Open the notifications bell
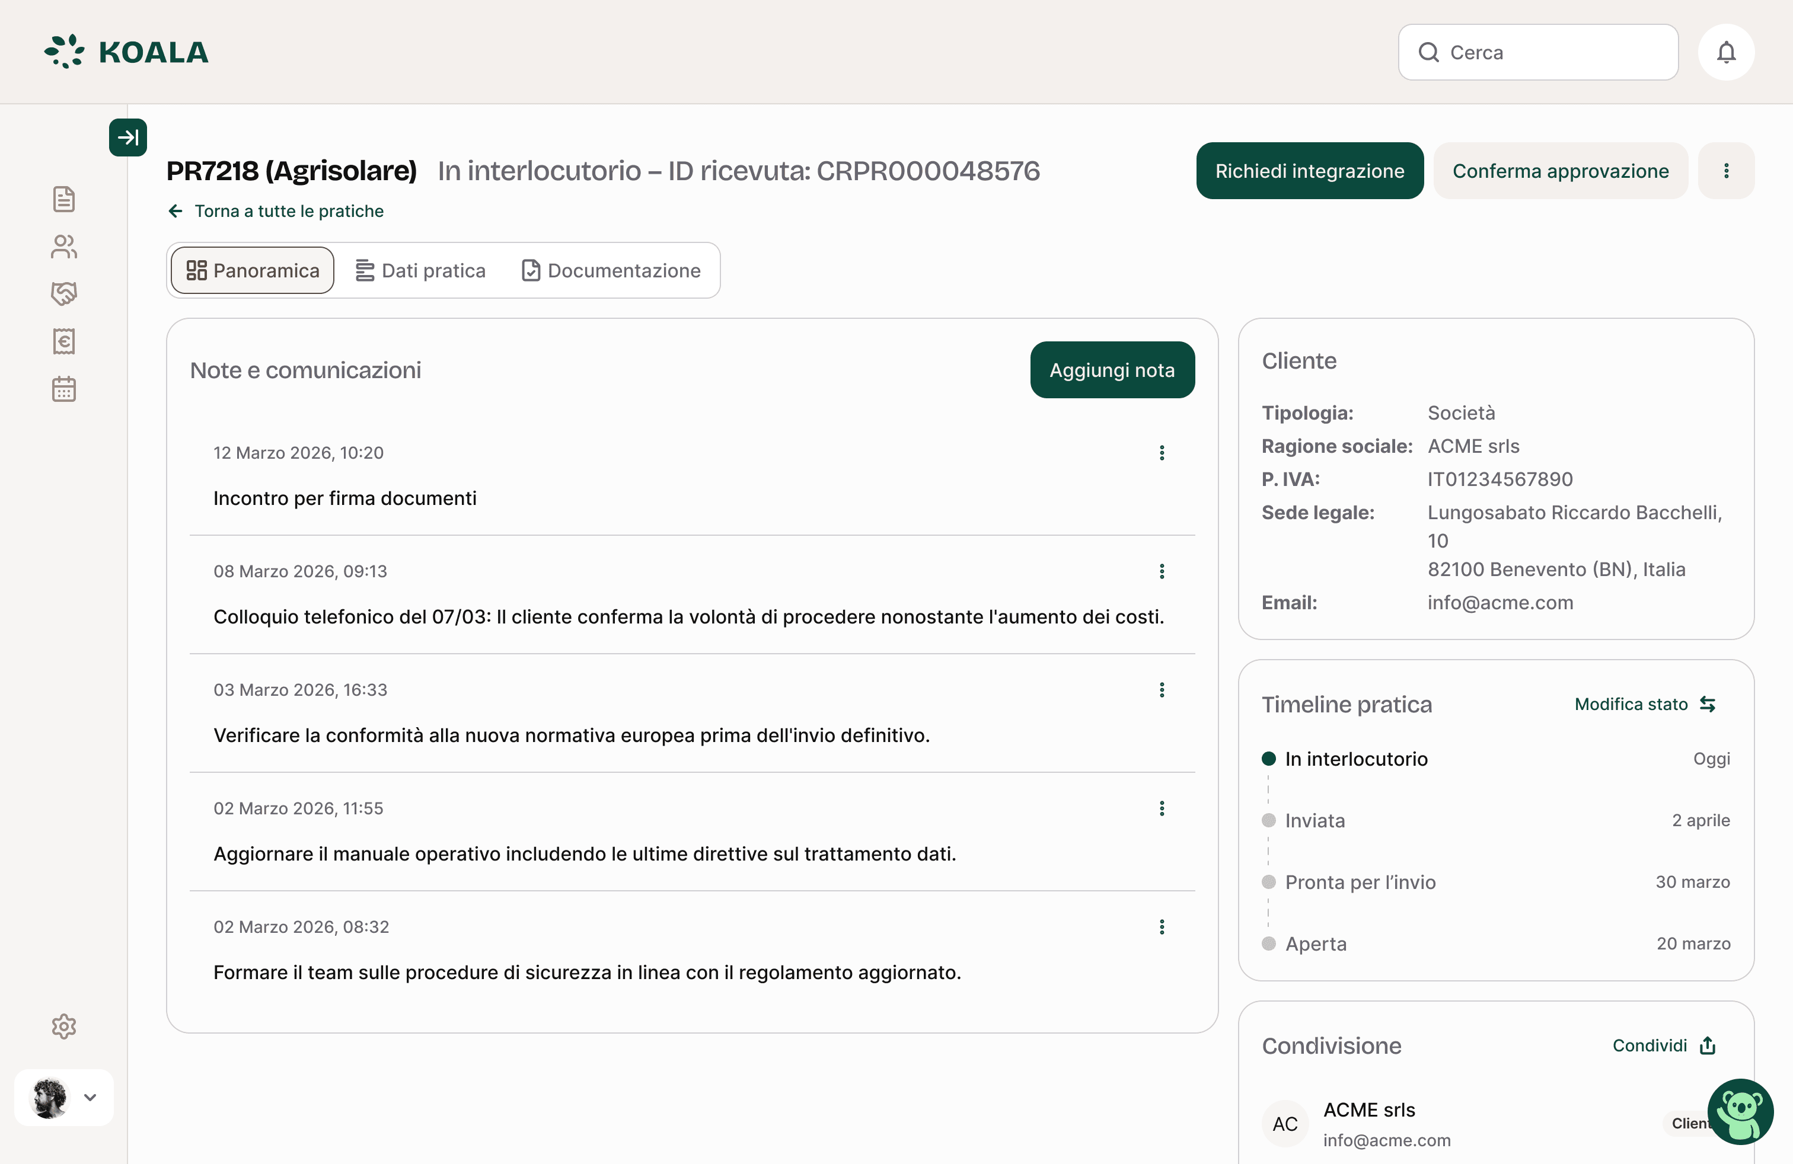This screenshot has width=1793, height=1164. (x=1726, y=52)
